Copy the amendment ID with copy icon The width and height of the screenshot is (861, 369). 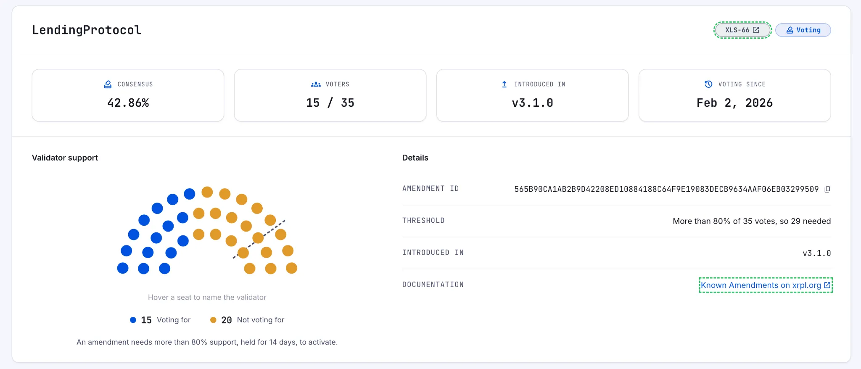(827, 189)
